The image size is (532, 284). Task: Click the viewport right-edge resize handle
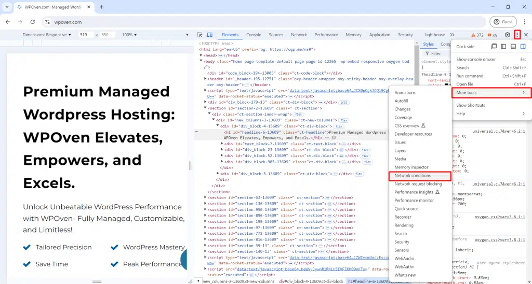(x=190, y=165)
